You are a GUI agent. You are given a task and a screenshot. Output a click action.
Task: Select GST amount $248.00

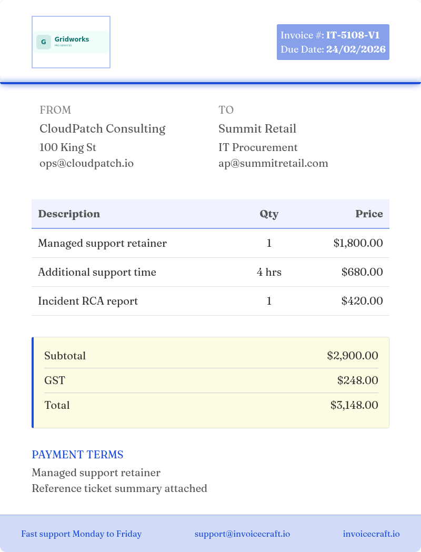[x=358, y=380]
